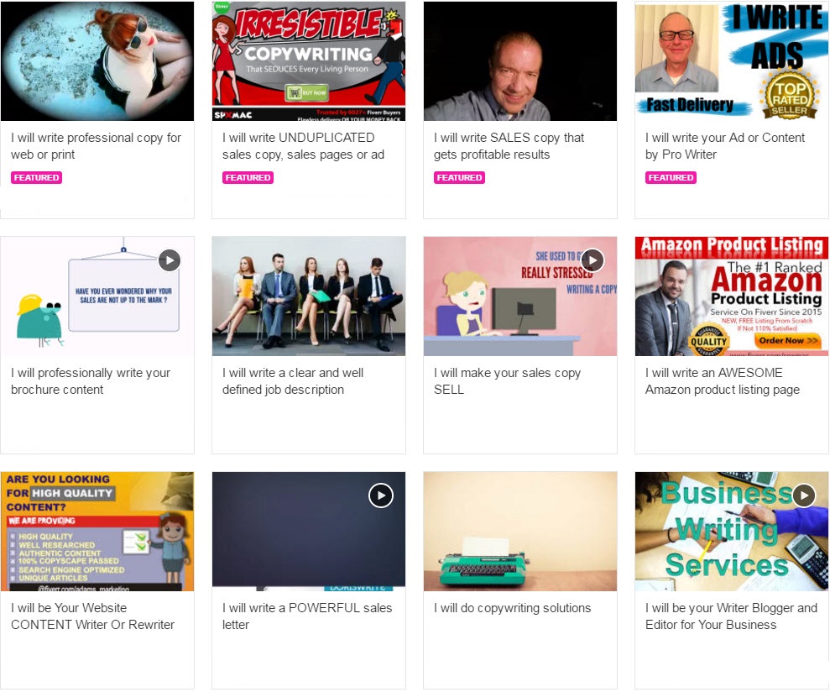
Task: Play the sales copy SELL gig video
Action: [x=592, y=260]
